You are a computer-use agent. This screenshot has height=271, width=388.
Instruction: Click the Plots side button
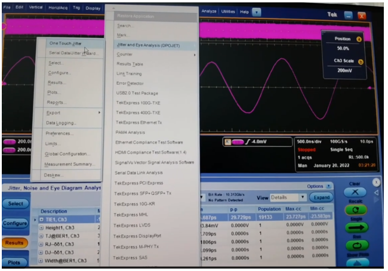[x=14, y=262]
